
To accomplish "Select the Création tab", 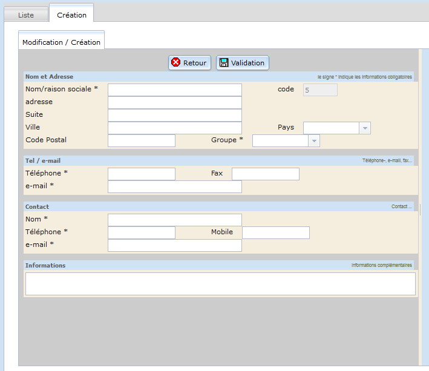I will pos(71,15).
